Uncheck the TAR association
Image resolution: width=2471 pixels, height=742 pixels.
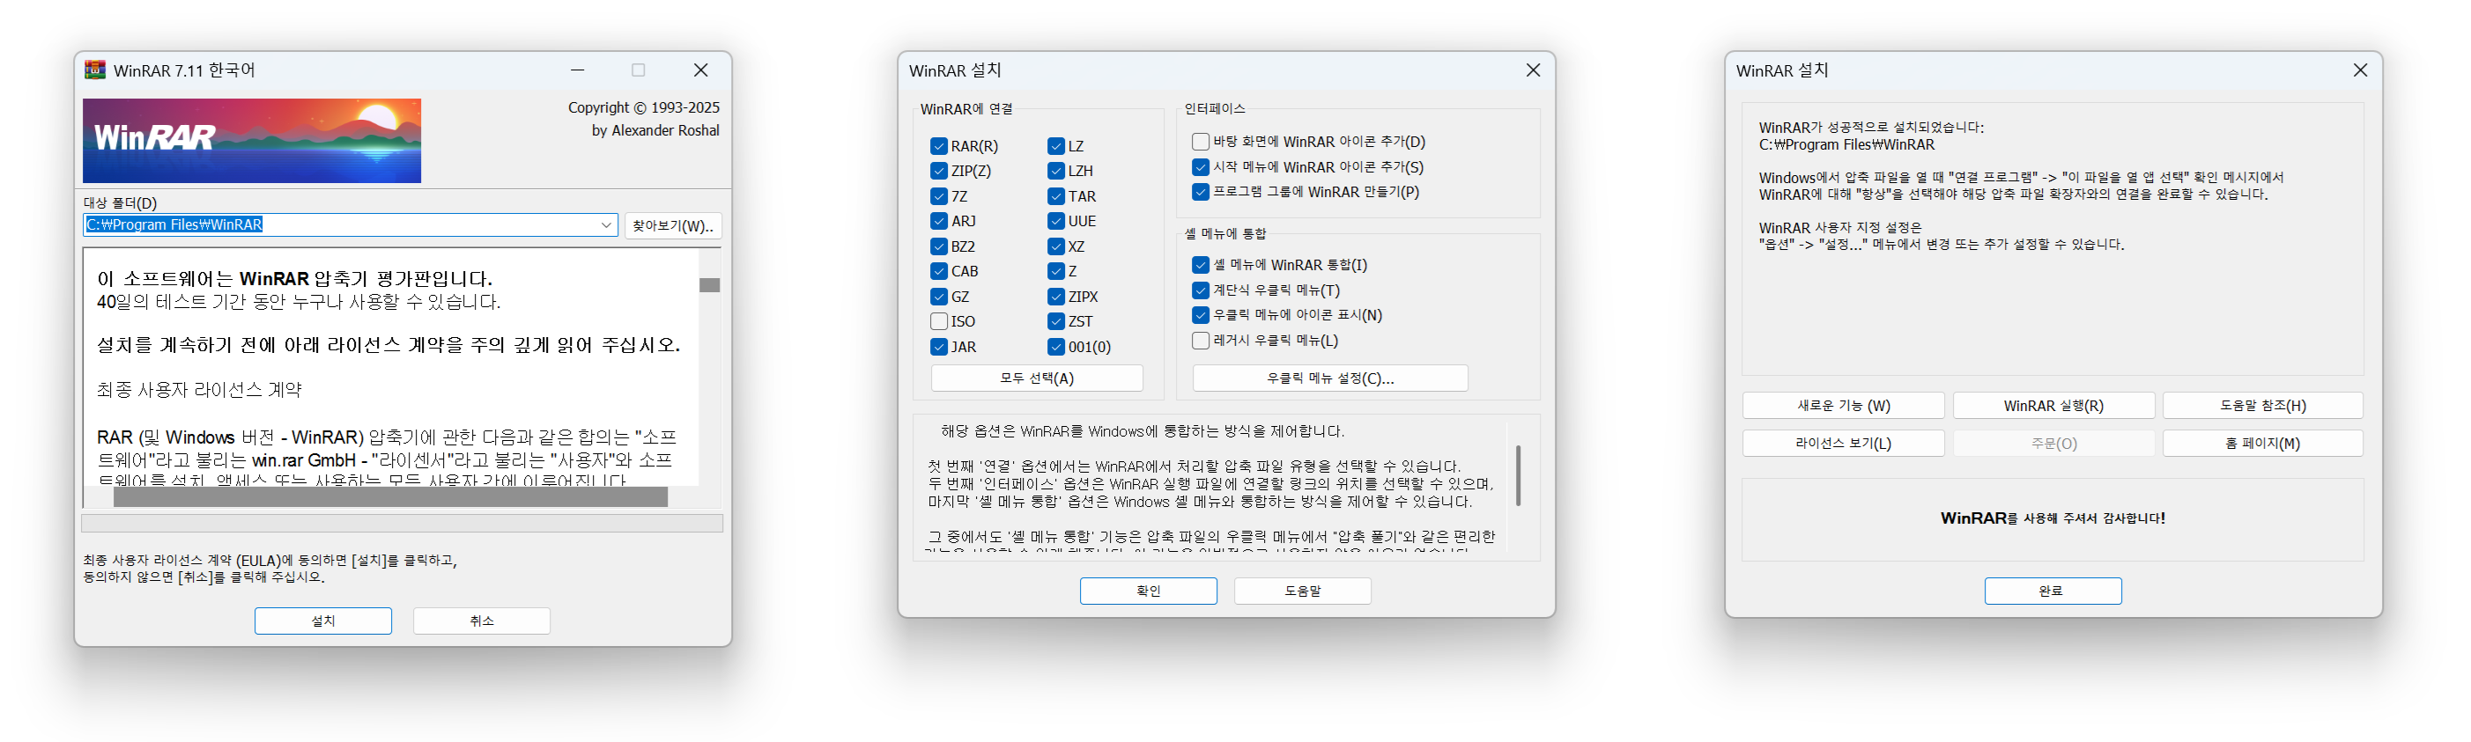(x=1055, y=195)
